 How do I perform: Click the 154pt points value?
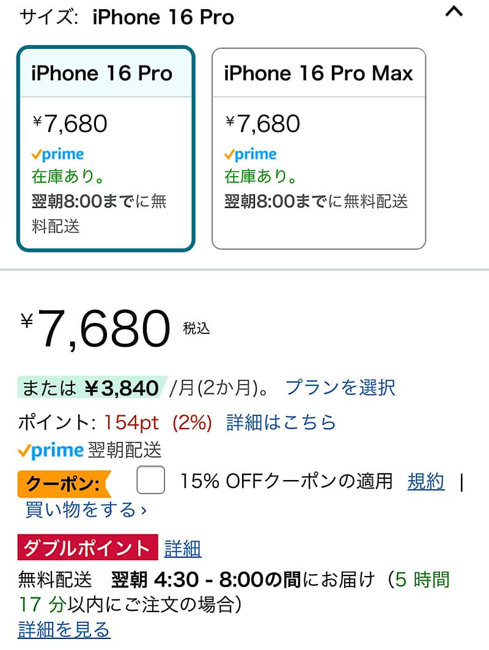tap(131, 423)
